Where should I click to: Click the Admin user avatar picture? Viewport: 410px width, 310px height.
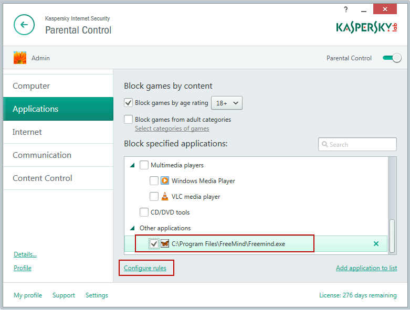point(20,58)
